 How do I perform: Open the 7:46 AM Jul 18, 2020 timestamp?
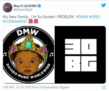(x=17, y=87)
